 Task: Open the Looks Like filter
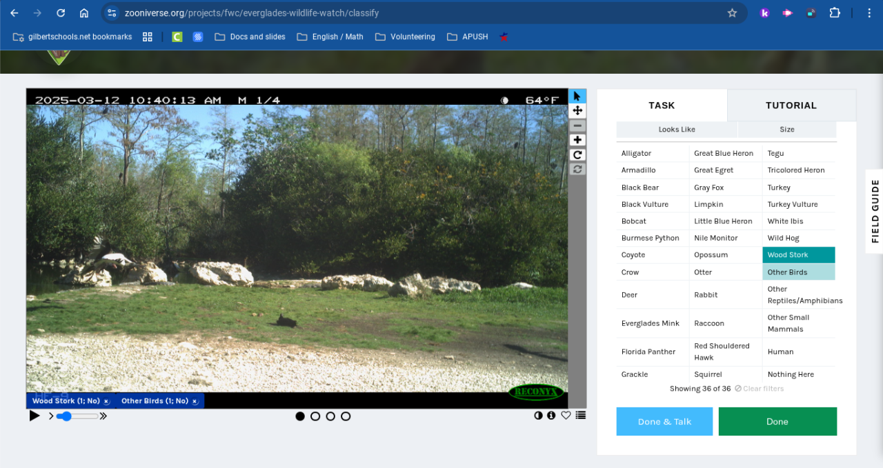click(x=677, y=130)
